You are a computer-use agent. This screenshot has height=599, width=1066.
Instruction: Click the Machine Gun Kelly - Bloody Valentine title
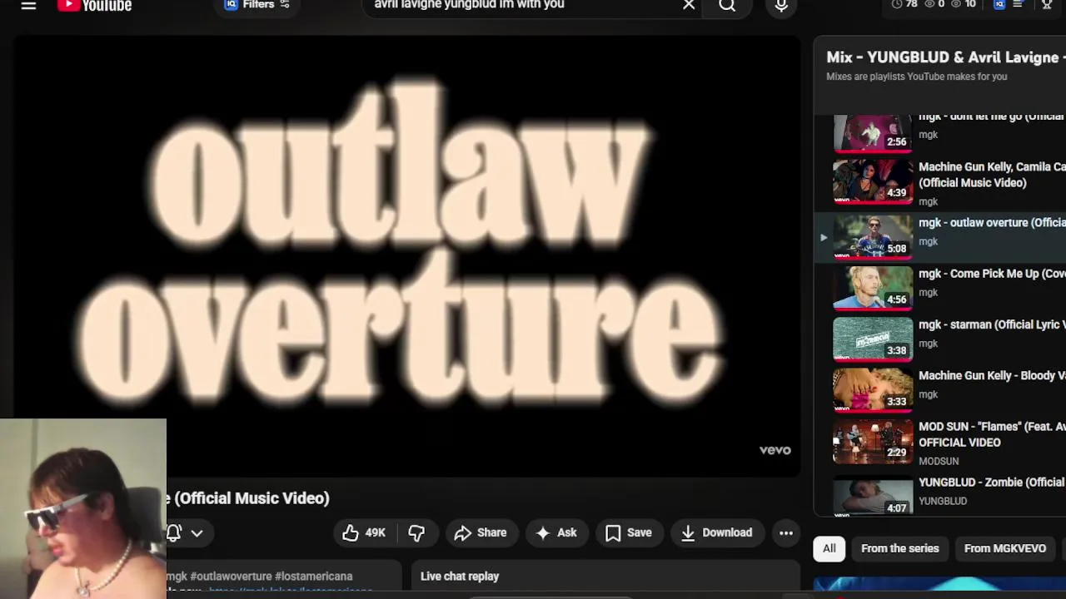point(992,375)
